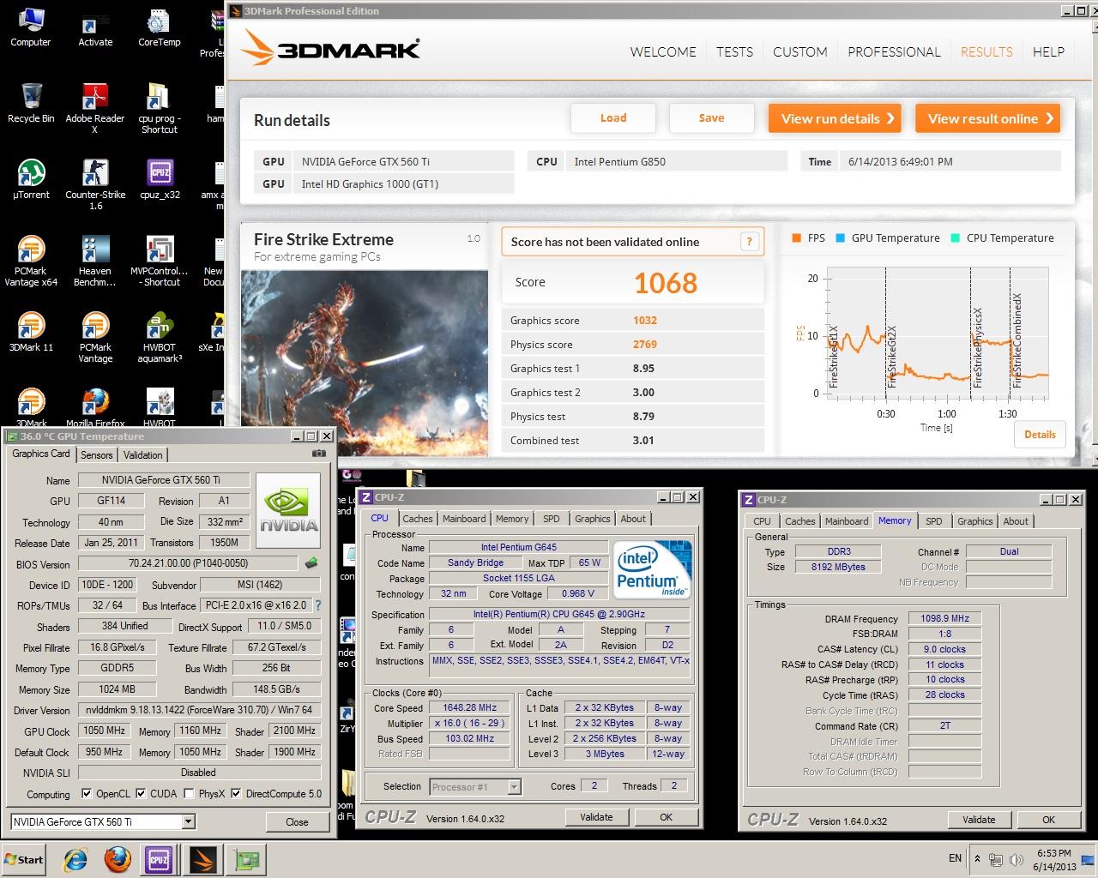1098x878 pixels.
Task: Open the SPD tab in left CPU-Z window
Action: 551,519
